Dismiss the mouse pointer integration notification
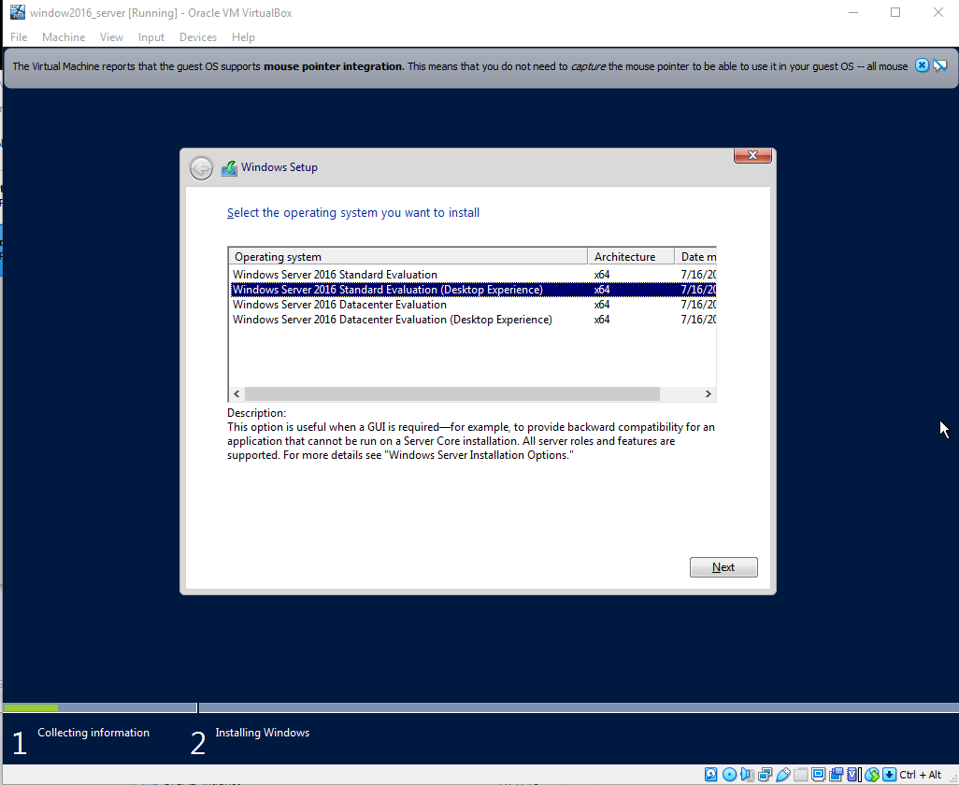959x785 pixels. (x=922, y=65)
